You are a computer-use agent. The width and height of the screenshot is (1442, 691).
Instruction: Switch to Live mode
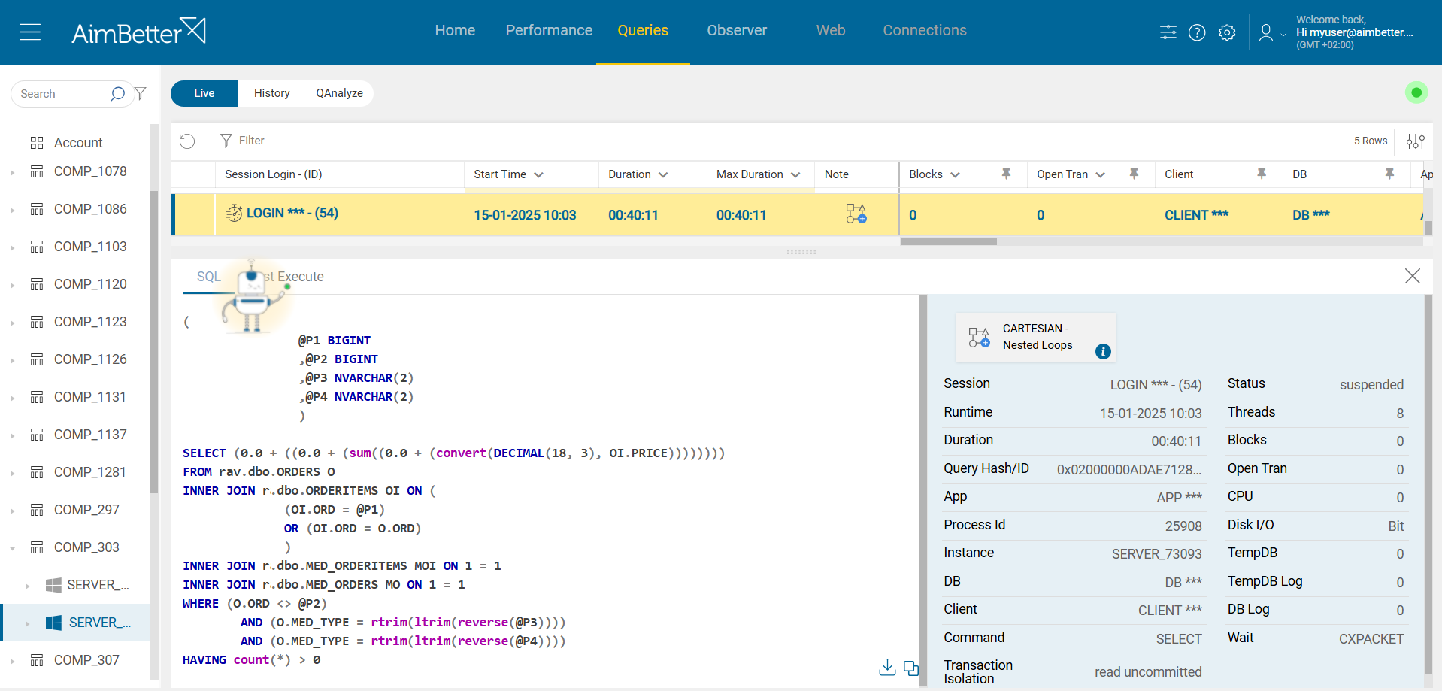[x=204, y=93]
